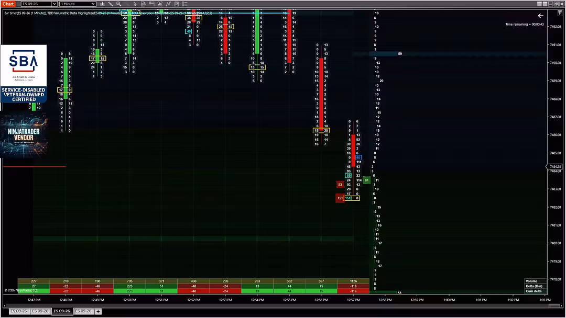Toggle the Chart Trader toolbar icon

click(151, 4)
